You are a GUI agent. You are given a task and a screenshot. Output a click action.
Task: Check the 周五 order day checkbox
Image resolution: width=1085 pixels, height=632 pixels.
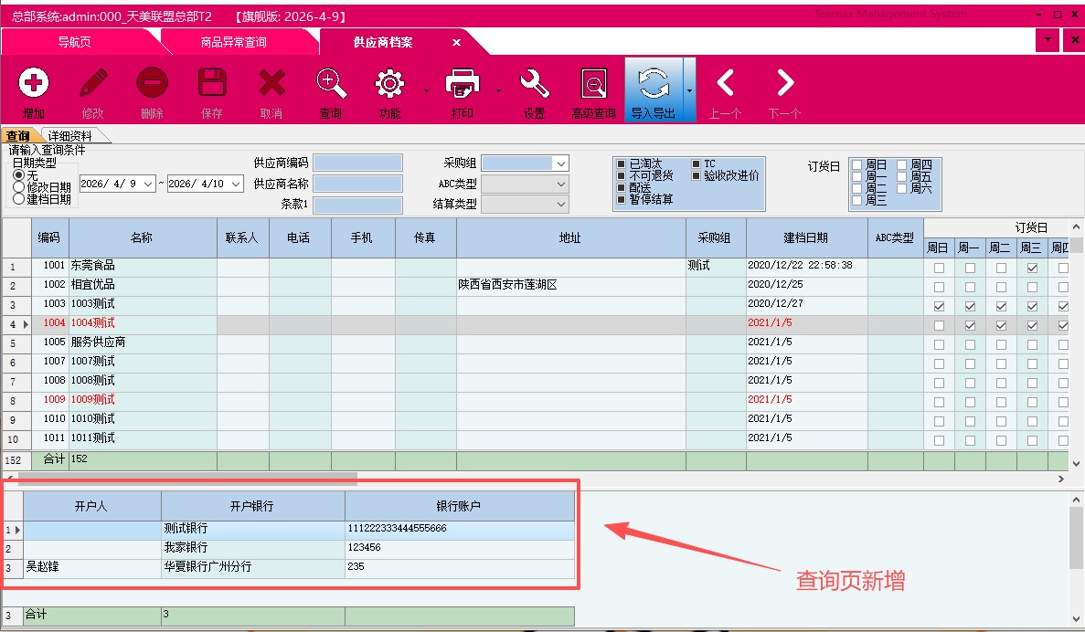click(x=902, y=176)
